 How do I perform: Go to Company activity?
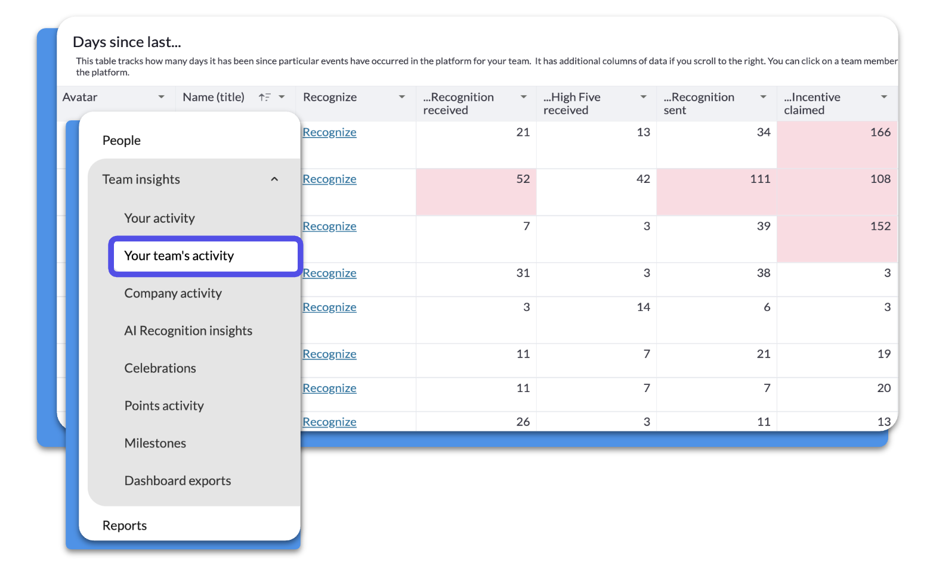tap(173, 294)
